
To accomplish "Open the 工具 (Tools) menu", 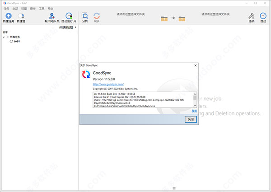I will pos(42,9).
